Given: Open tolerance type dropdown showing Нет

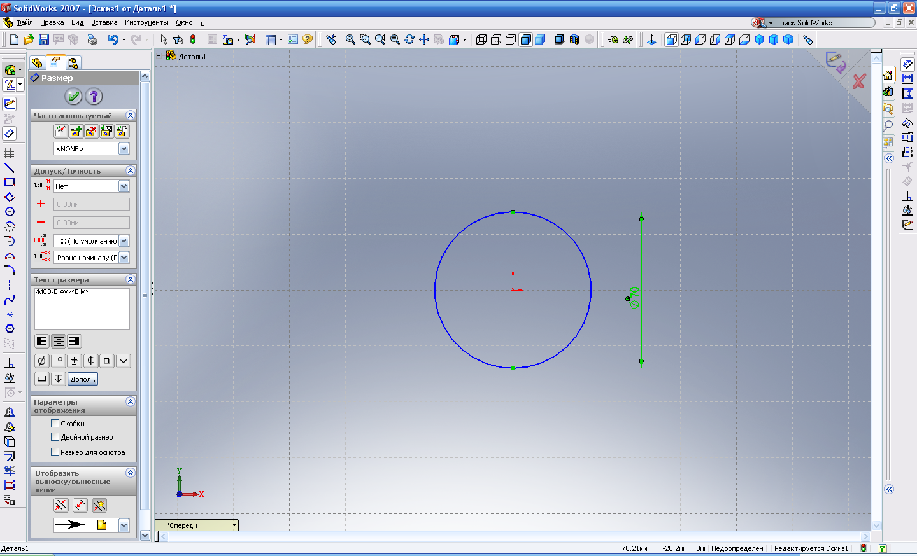Looking at the screenshot, I should [124, 186].
